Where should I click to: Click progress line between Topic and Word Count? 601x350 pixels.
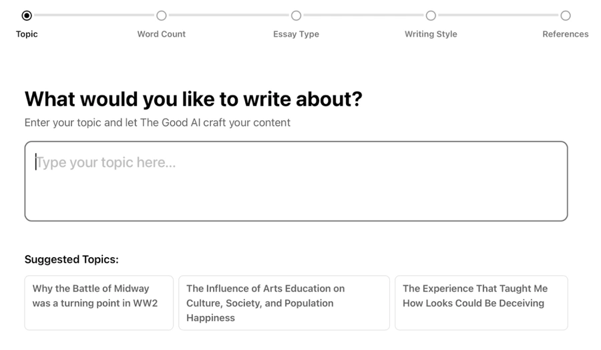coord(94,15)
